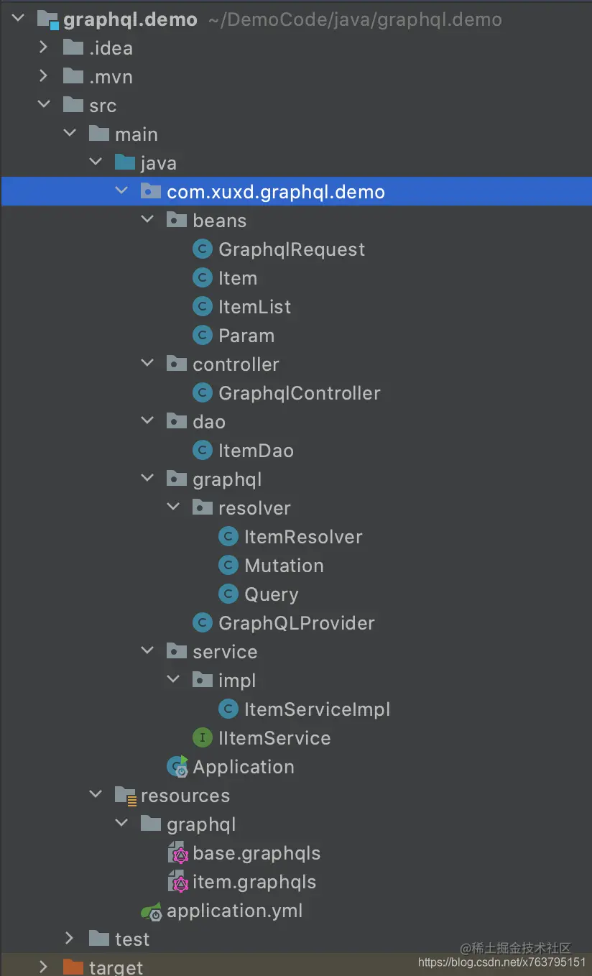Expand the .idea folder
Viewport: 592px width, 976px height.
(43, 47)
